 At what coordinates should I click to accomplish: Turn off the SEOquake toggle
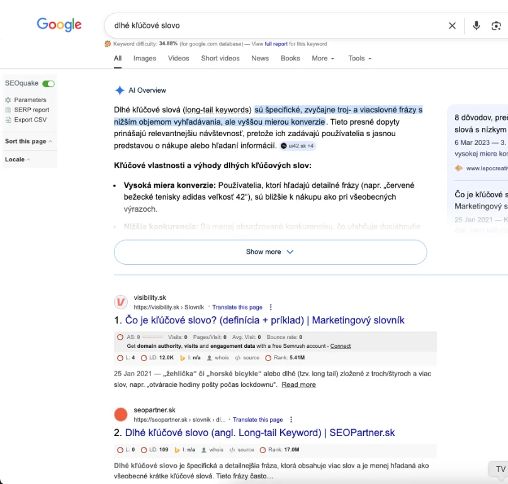click(x=48, y=84)
